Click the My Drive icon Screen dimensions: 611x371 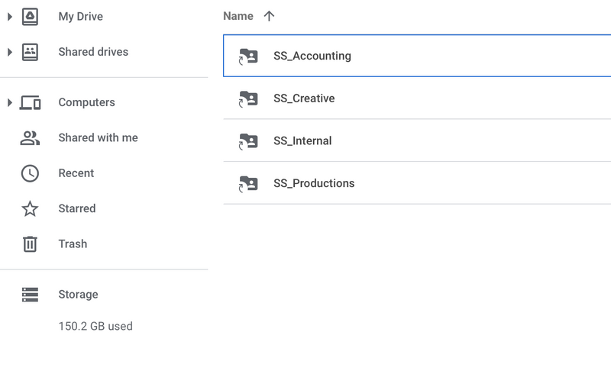click(x=30, y=16)
